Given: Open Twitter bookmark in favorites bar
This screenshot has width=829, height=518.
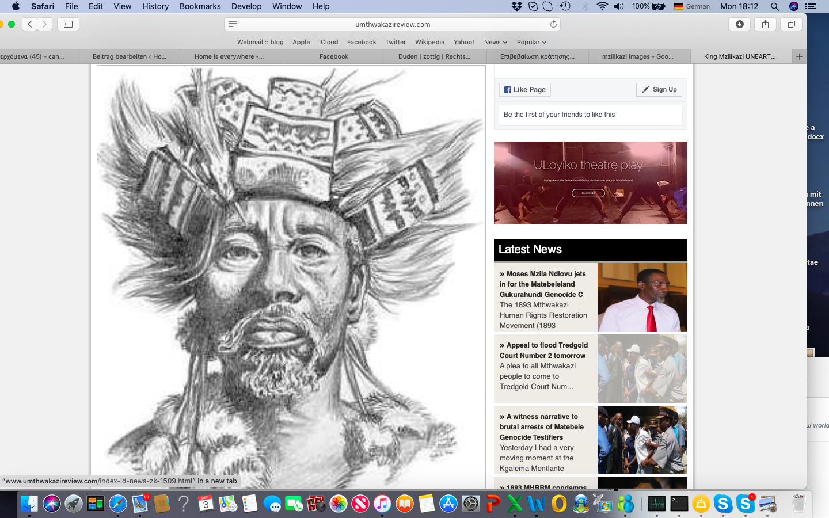Looking at the screenshot, I should (x=396, y=42).
